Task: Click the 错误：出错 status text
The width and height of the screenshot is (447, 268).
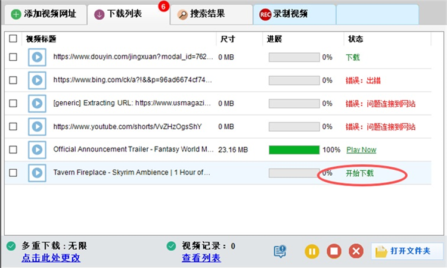Action: (363, 80)
